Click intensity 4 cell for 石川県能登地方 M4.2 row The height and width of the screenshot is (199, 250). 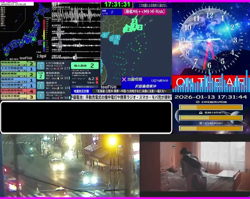[31, 91]
